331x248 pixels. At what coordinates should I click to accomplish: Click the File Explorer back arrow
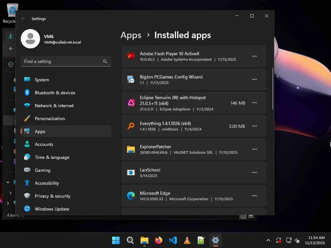tap(11, 49)
